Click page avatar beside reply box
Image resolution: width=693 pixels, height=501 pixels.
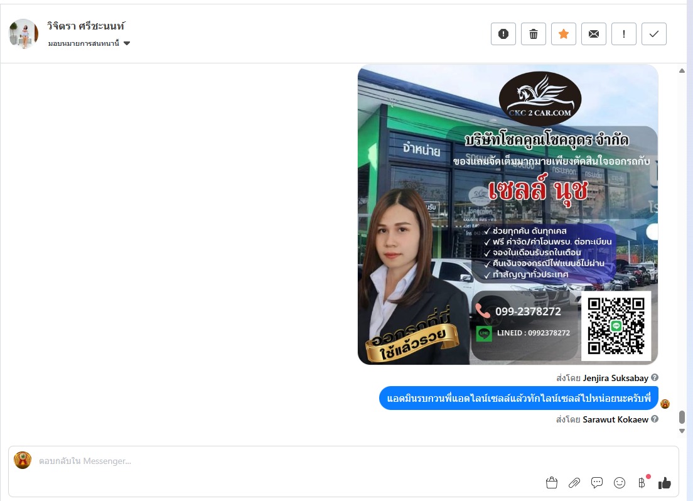point(23,460)
